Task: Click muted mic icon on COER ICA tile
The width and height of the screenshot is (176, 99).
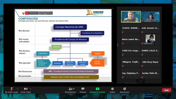Action: tap(123, 55)
